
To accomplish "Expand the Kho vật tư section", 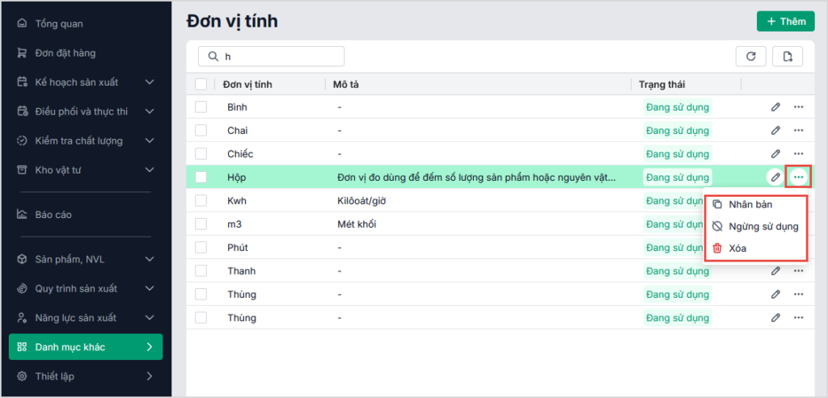I will [150, 170].
